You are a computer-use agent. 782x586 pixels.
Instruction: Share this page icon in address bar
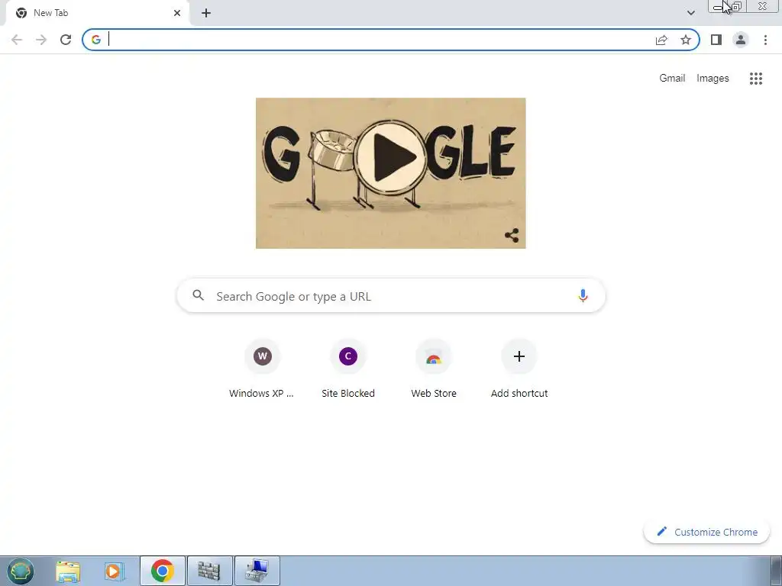tap(661, 40)
